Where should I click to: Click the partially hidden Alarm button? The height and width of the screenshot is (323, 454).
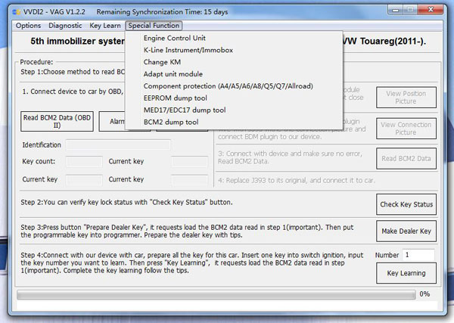112,122
